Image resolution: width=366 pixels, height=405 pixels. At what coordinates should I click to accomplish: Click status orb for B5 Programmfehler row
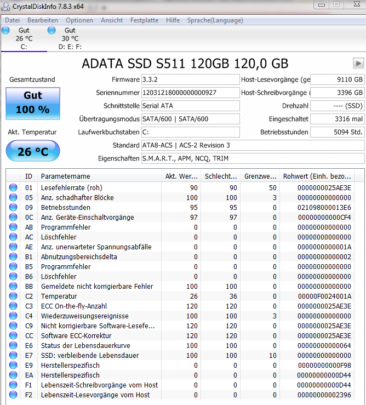(x=13, y=266)
